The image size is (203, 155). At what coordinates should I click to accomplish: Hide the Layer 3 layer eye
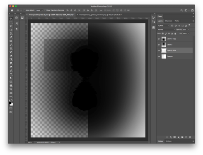coord(159,45)
